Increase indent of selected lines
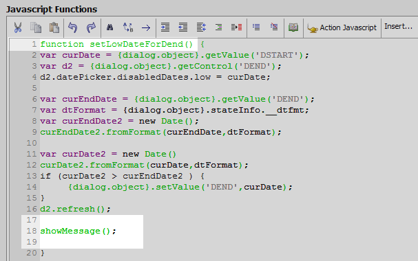 click(x=165, y=27)
